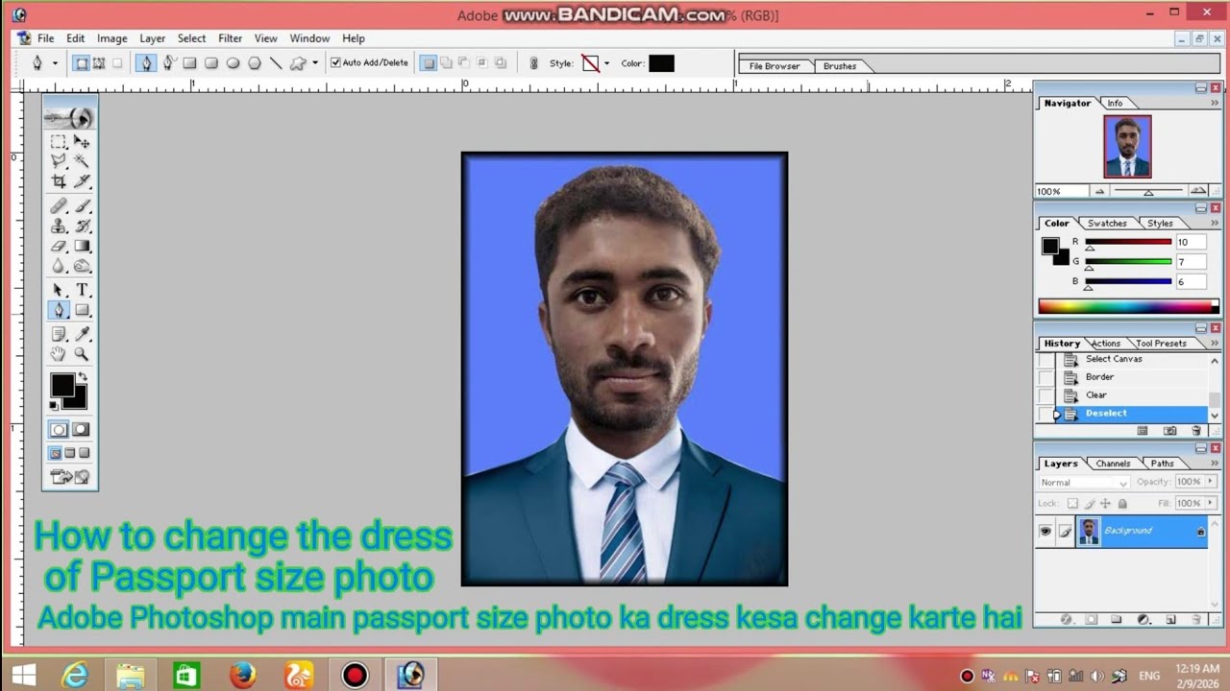1230x691 pixels.
Task: Select the Blur tool
Action: click(x=59, y=266)
